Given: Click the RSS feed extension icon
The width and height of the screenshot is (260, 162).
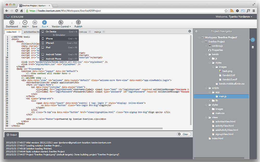Looking at the screenshot, I should pyautogui.click(x=232, y=11).
